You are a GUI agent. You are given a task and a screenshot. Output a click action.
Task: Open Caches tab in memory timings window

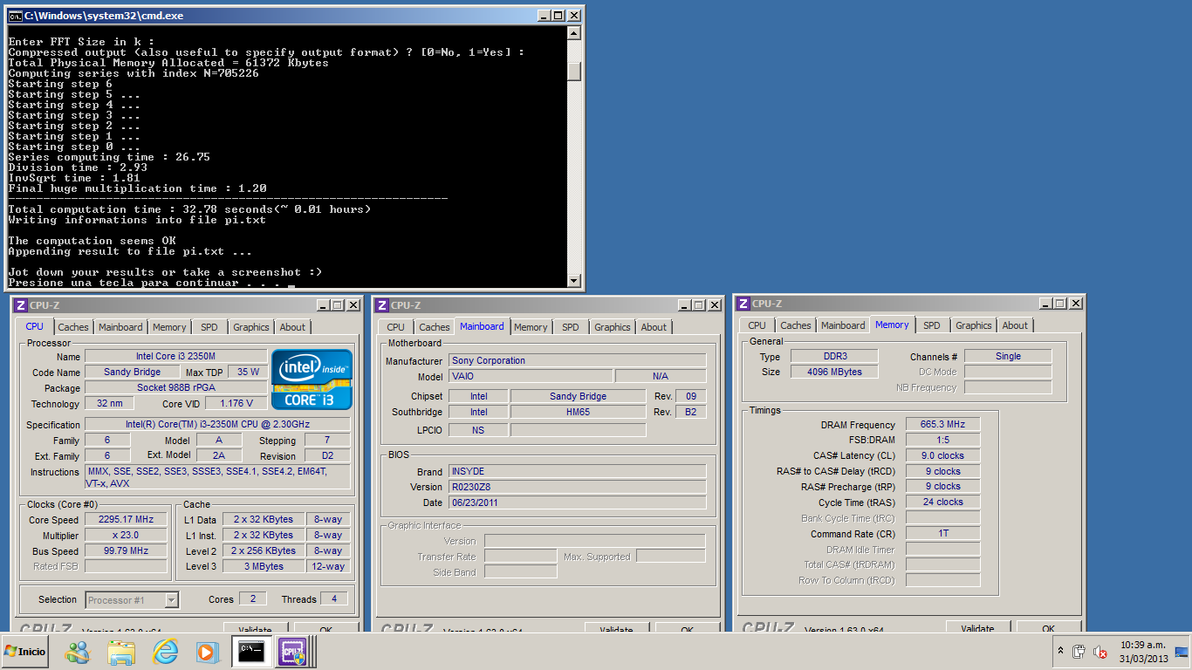(x=796, y=325)
